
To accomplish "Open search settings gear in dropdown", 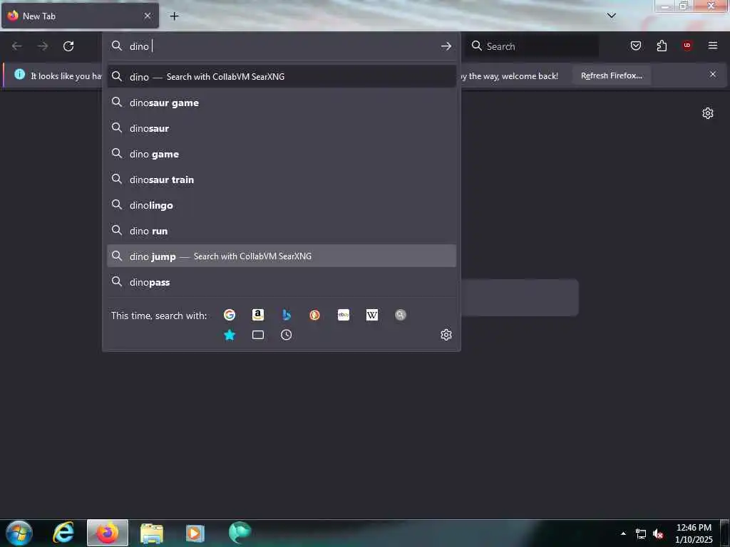I will [446, 335].
